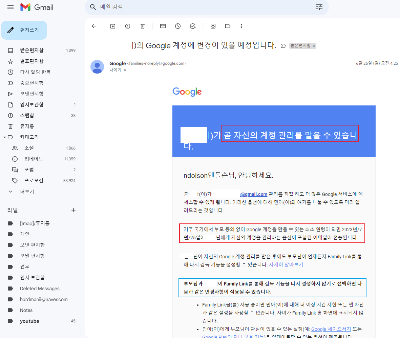Screen dimensions: 400x338
Task: Open 휴지통 trash folder
Action: pyautogui.click(x=41, y=126)
